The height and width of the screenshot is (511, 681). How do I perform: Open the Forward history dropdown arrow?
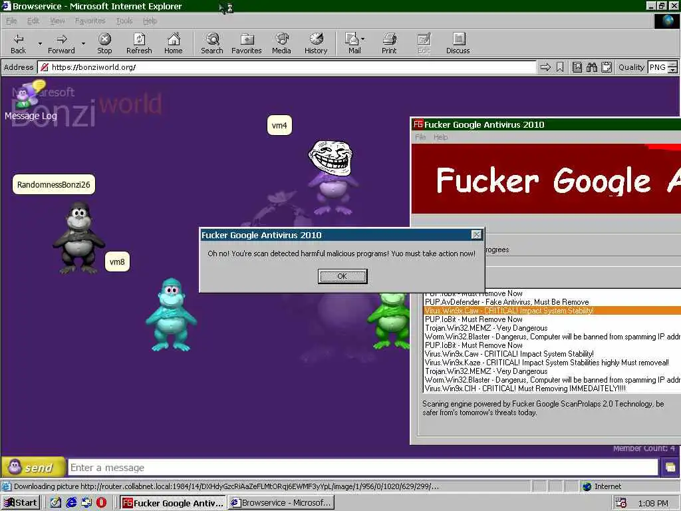coord(83,43)
